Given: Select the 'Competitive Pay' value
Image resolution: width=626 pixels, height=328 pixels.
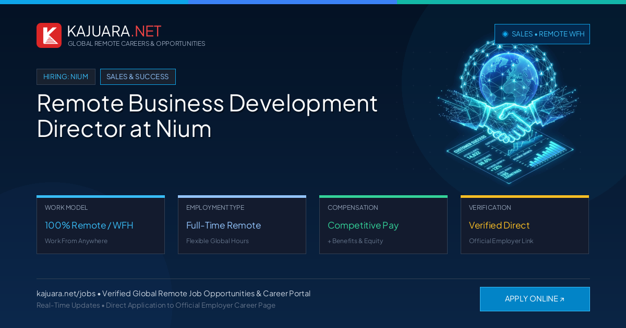Looking at the screenshot, I should pos(363,225).
